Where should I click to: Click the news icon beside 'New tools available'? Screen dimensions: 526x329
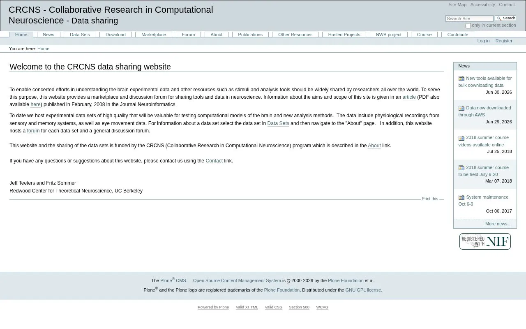pyautogui.click(x=461, y=79)
